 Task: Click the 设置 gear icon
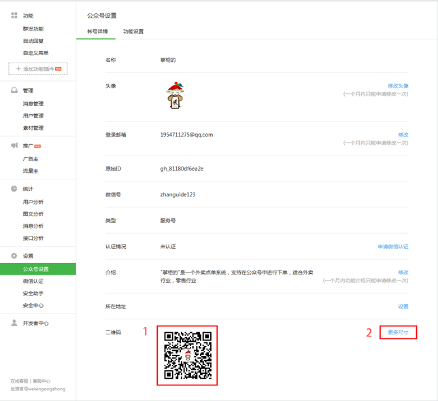click(14, 256)
